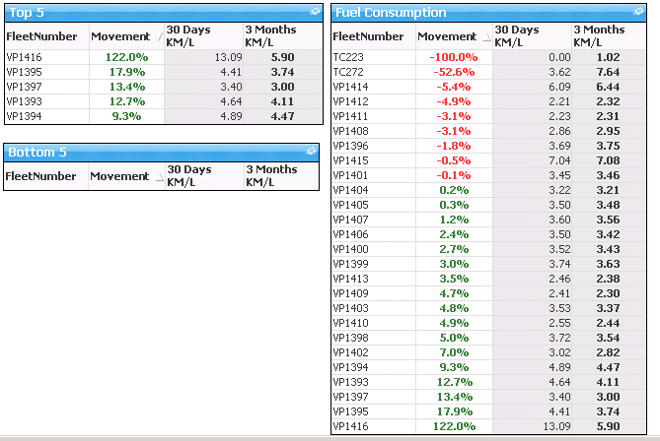660x441 pixels.
Task: Click the icon in Top 5 title bar
Action: pos(315,12)
